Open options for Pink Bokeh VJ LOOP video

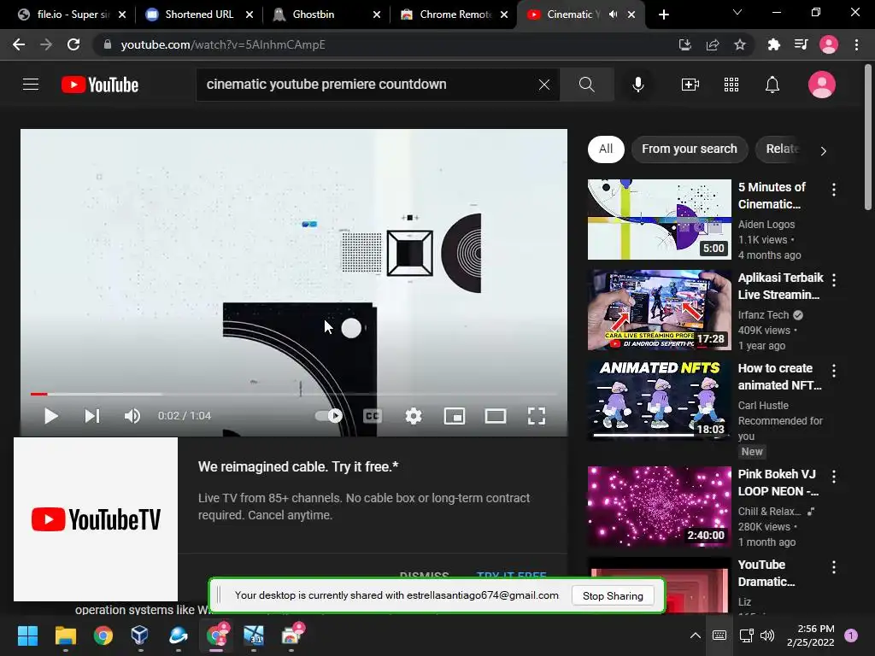pos(834,477)
